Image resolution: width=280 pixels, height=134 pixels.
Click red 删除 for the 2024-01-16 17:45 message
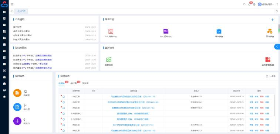click(262, 108)
